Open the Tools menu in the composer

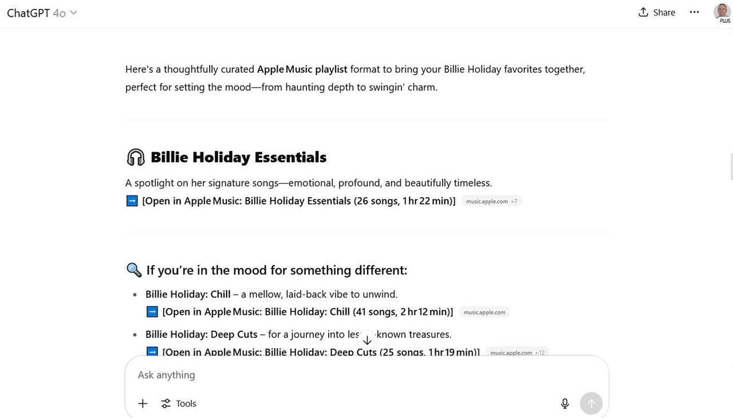coord(178,404)
